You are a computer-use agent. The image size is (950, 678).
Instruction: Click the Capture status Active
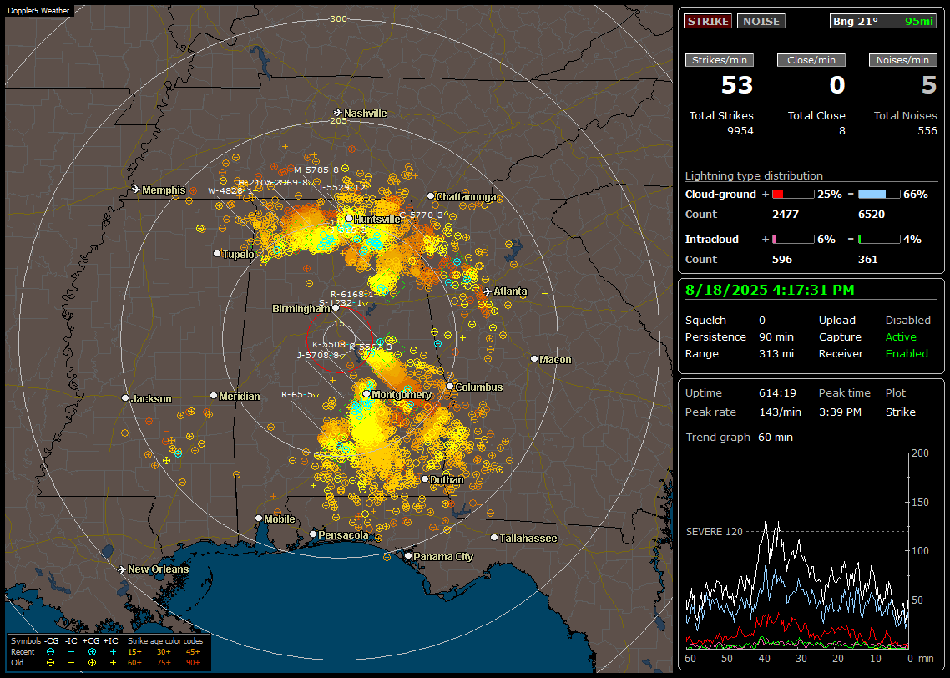click(901, 336)
